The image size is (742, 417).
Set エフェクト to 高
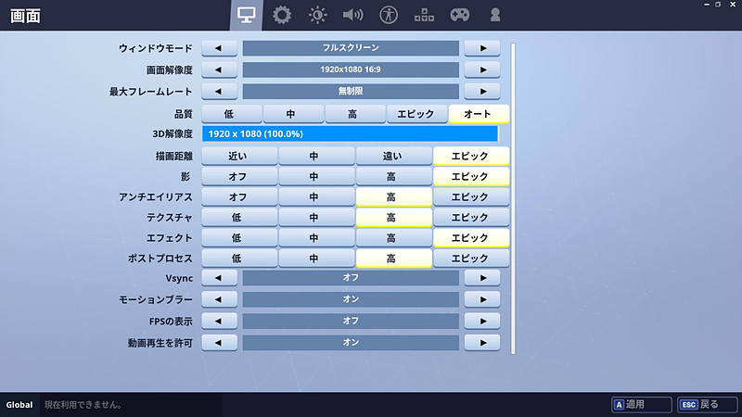393,238
